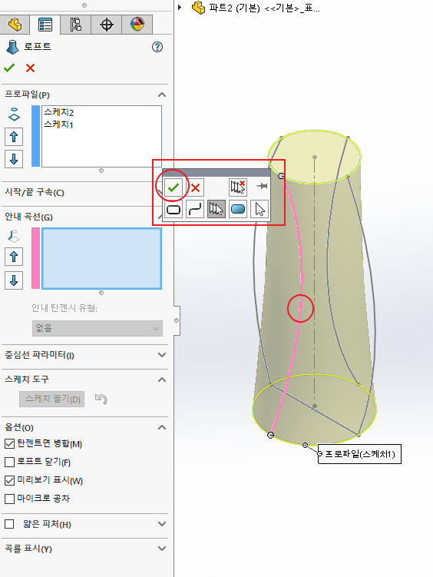The height and width of the screenshot is (577, 433).
Task: Enable the 마이크로 공차 checkbox
Action: 9,499
